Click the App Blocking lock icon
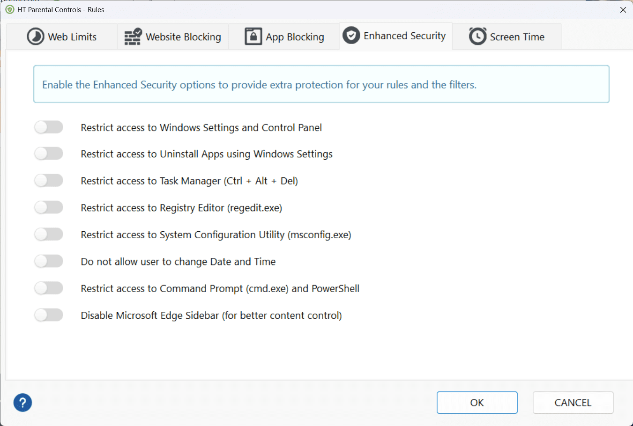Viewport: 633px width, 426px height. [x=253, y=37]
